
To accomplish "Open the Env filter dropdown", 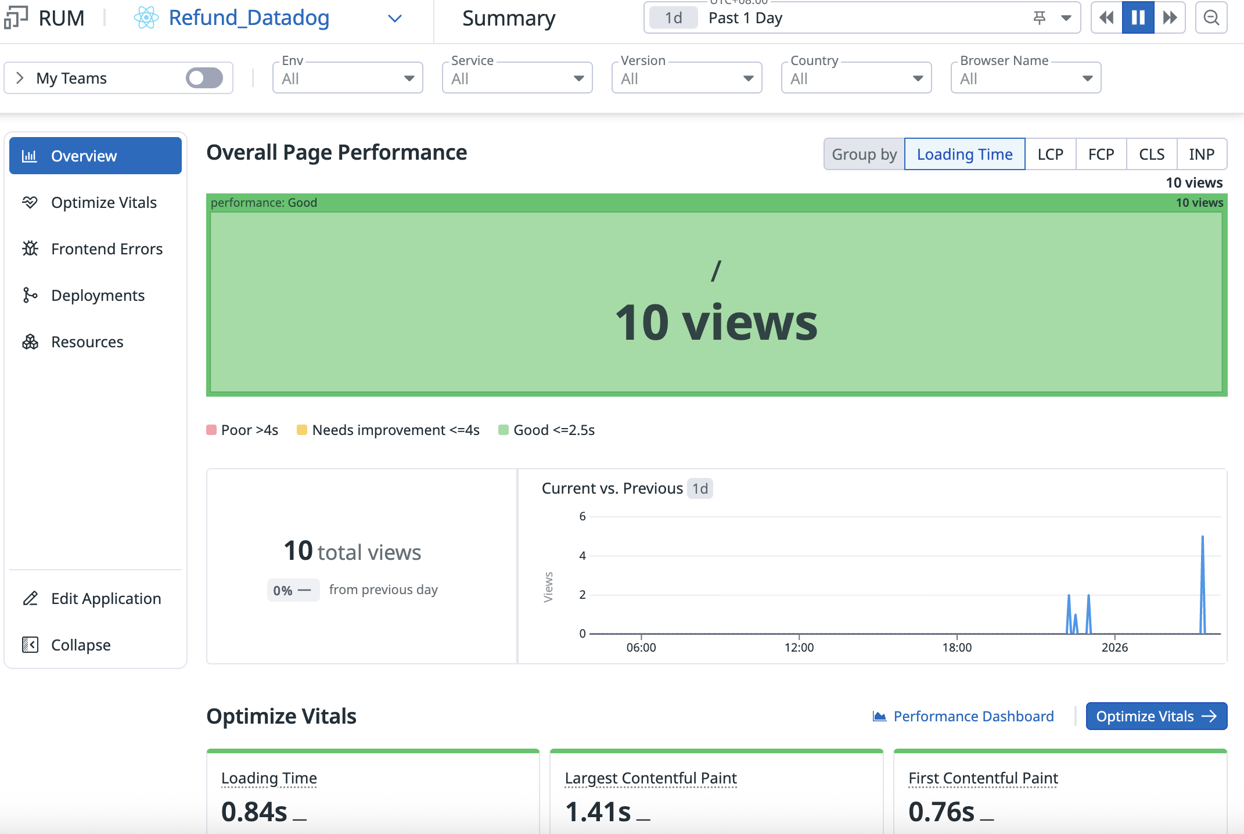I will tap(347, 78).
